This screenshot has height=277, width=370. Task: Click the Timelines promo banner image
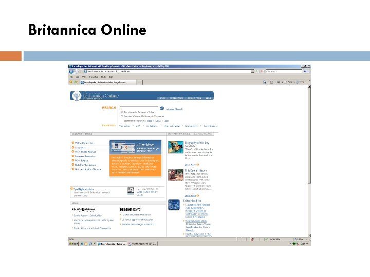coord(136,158)
